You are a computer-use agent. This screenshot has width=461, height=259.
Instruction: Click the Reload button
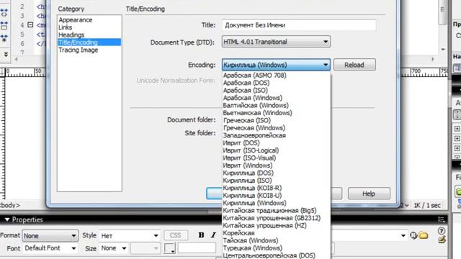tap(354, 65)
